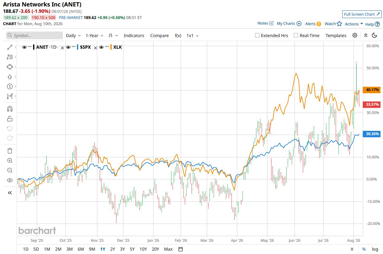Open the Fibonacci and annotation list tool
The image size is (383, 254).
[x=10, y=57]
